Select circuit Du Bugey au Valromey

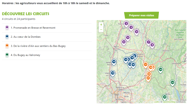(x=47, y=55)
